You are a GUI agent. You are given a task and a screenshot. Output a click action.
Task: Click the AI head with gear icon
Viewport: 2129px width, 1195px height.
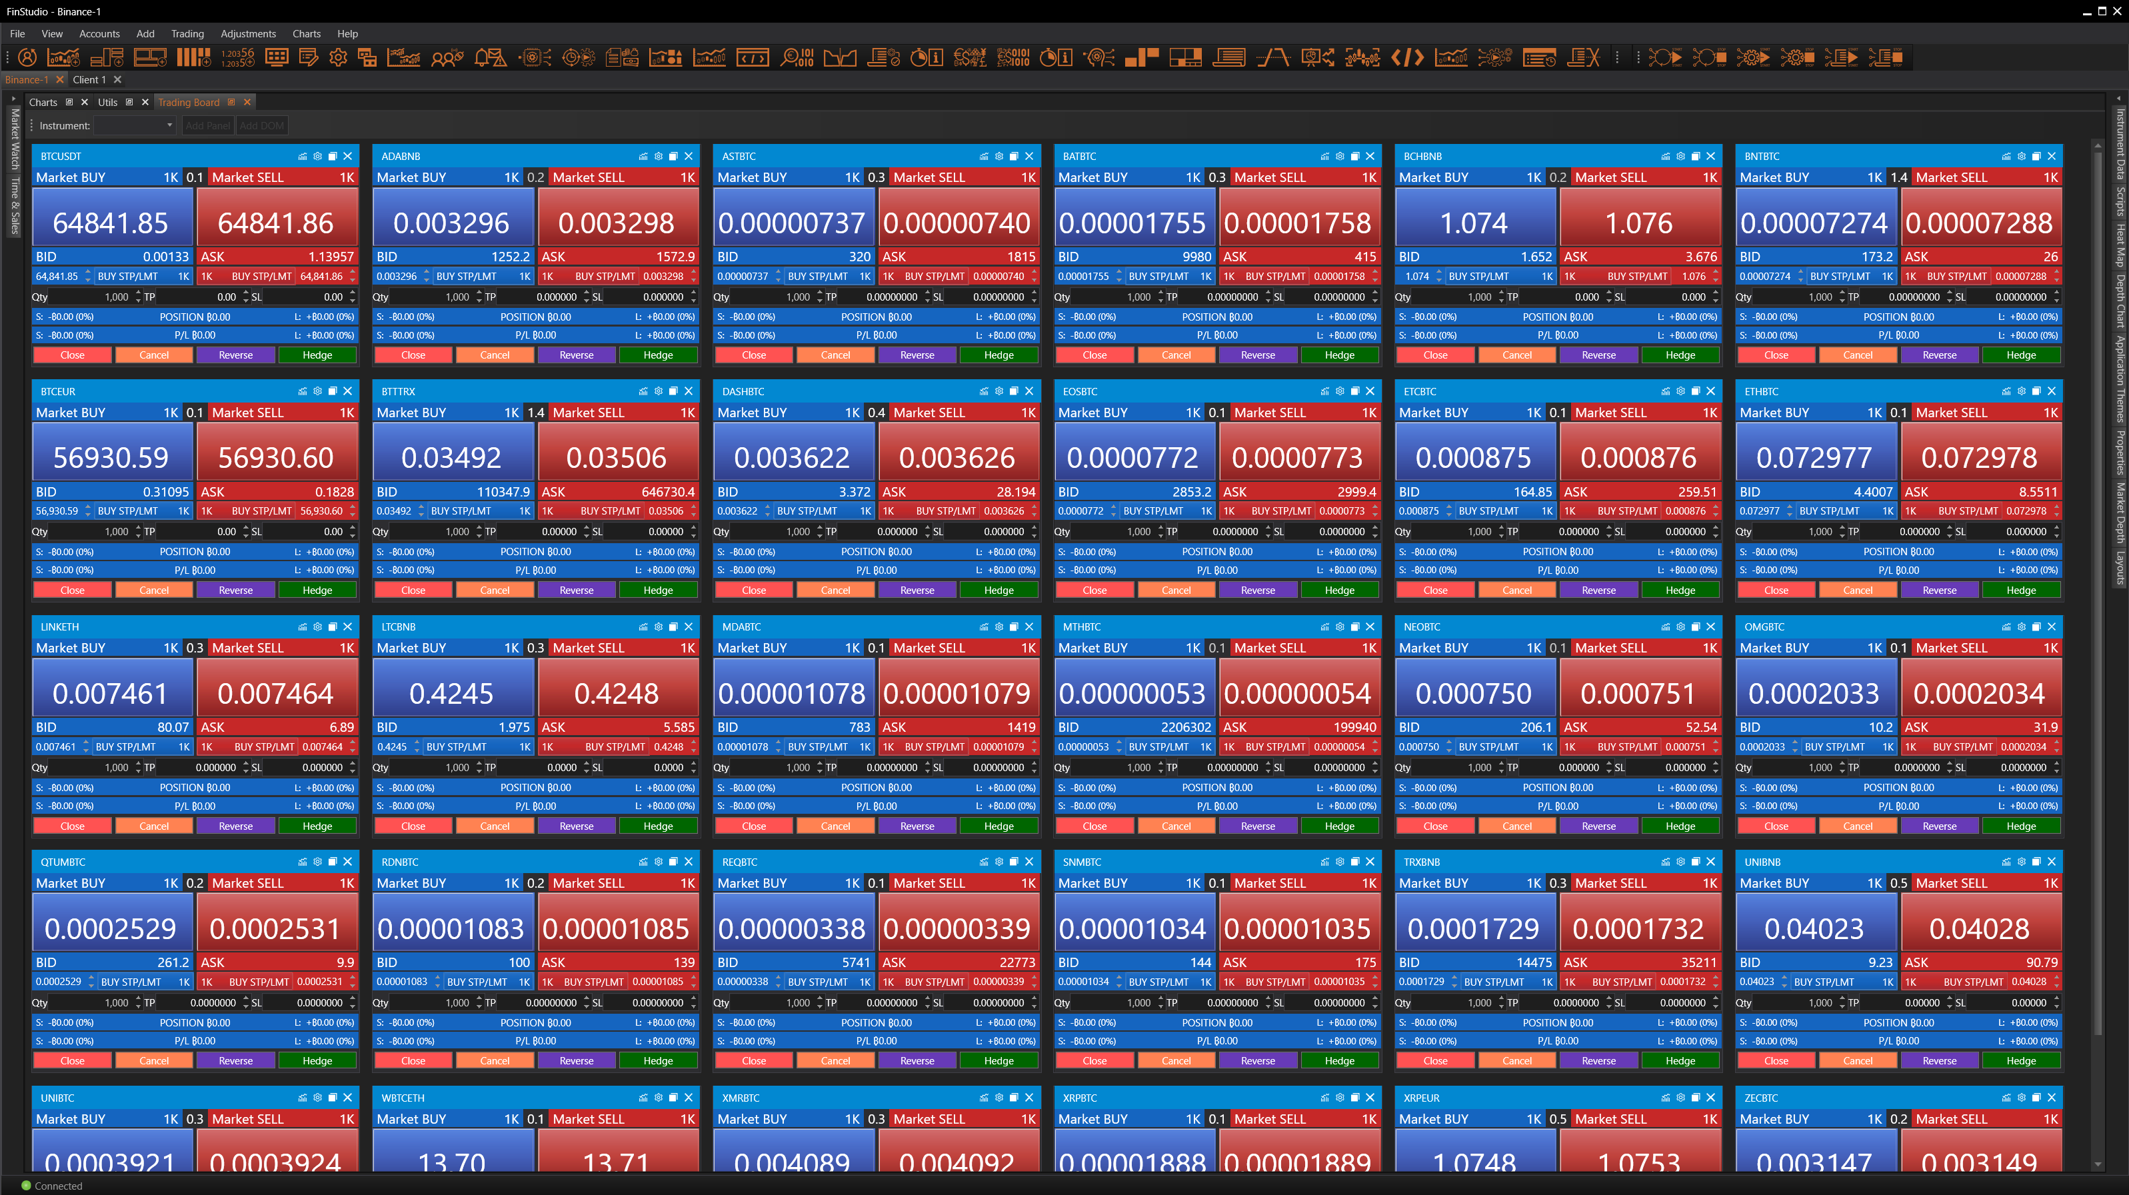[1098, 58]
